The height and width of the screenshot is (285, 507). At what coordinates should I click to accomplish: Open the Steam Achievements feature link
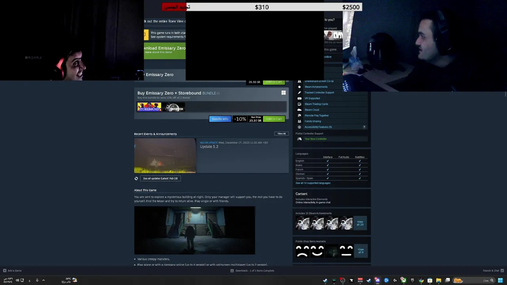tap(316, 87)
